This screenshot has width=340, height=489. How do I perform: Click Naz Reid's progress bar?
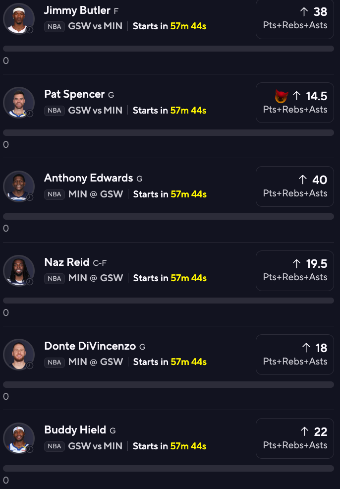click(x=169, y=301)
